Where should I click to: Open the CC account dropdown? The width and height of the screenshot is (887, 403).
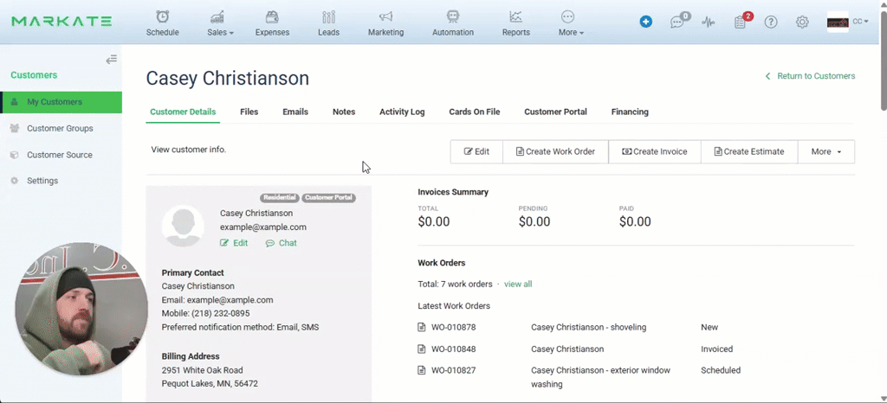coord(860,22)
